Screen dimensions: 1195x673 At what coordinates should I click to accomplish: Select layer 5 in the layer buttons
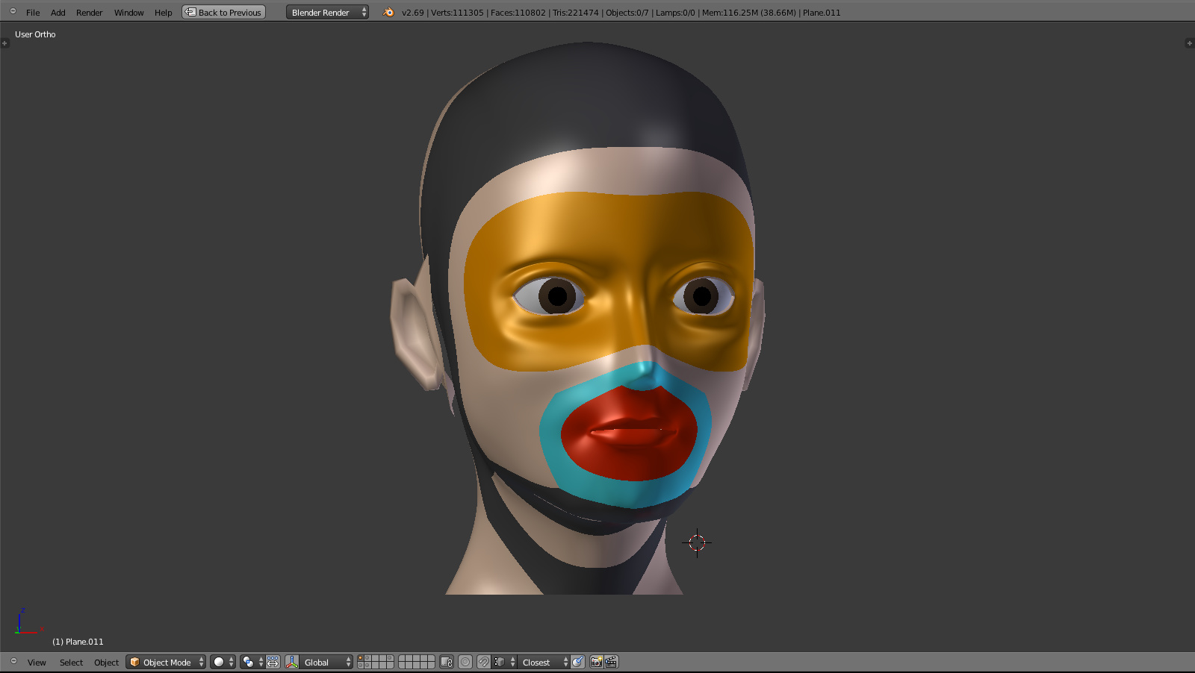click(x=391, y=658)
